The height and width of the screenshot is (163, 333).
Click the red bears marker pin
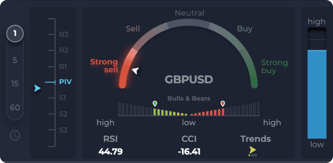[x=223, y=103]
